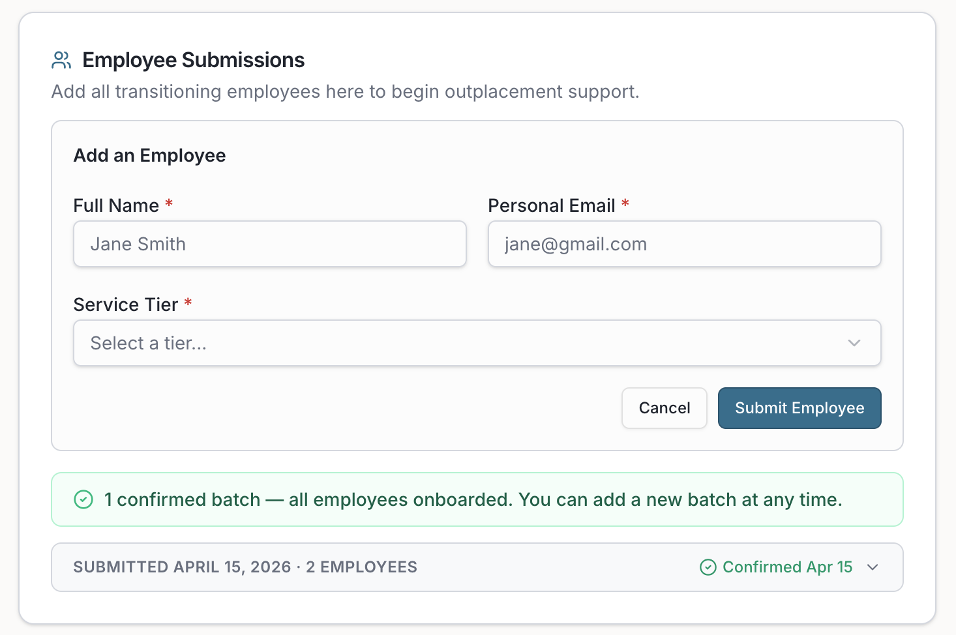
Task: Click the red asterisk beside Personal Email
Action: pyautogui.click(x=625, y=204)
